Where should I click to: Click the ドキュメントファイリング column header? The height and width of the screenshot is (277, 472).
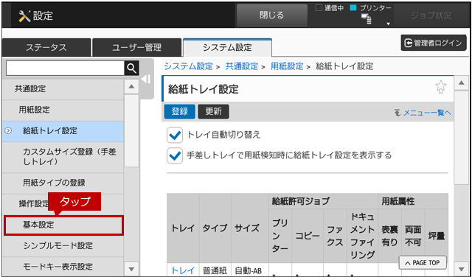pos(362,236)
